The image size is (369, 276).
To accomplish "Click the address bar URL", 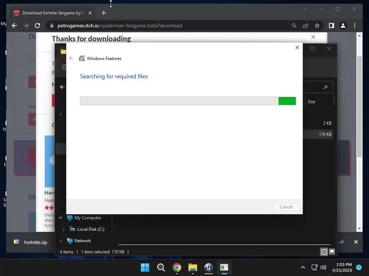I will click(120, 26).
